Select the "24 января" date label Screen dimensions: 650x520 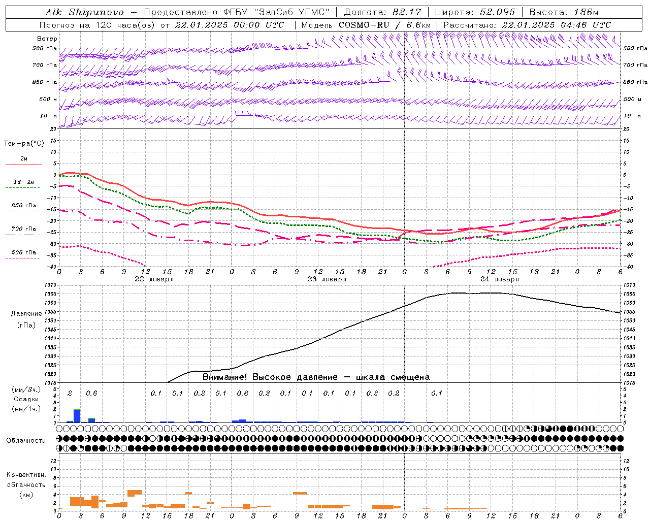click(x=500, y=279)
